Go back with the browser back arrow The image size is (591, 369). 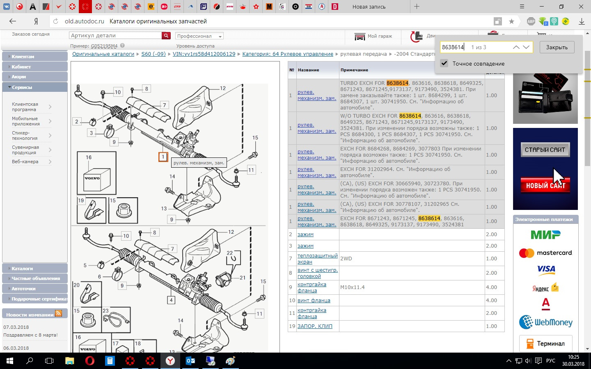[x=13, y=21]
